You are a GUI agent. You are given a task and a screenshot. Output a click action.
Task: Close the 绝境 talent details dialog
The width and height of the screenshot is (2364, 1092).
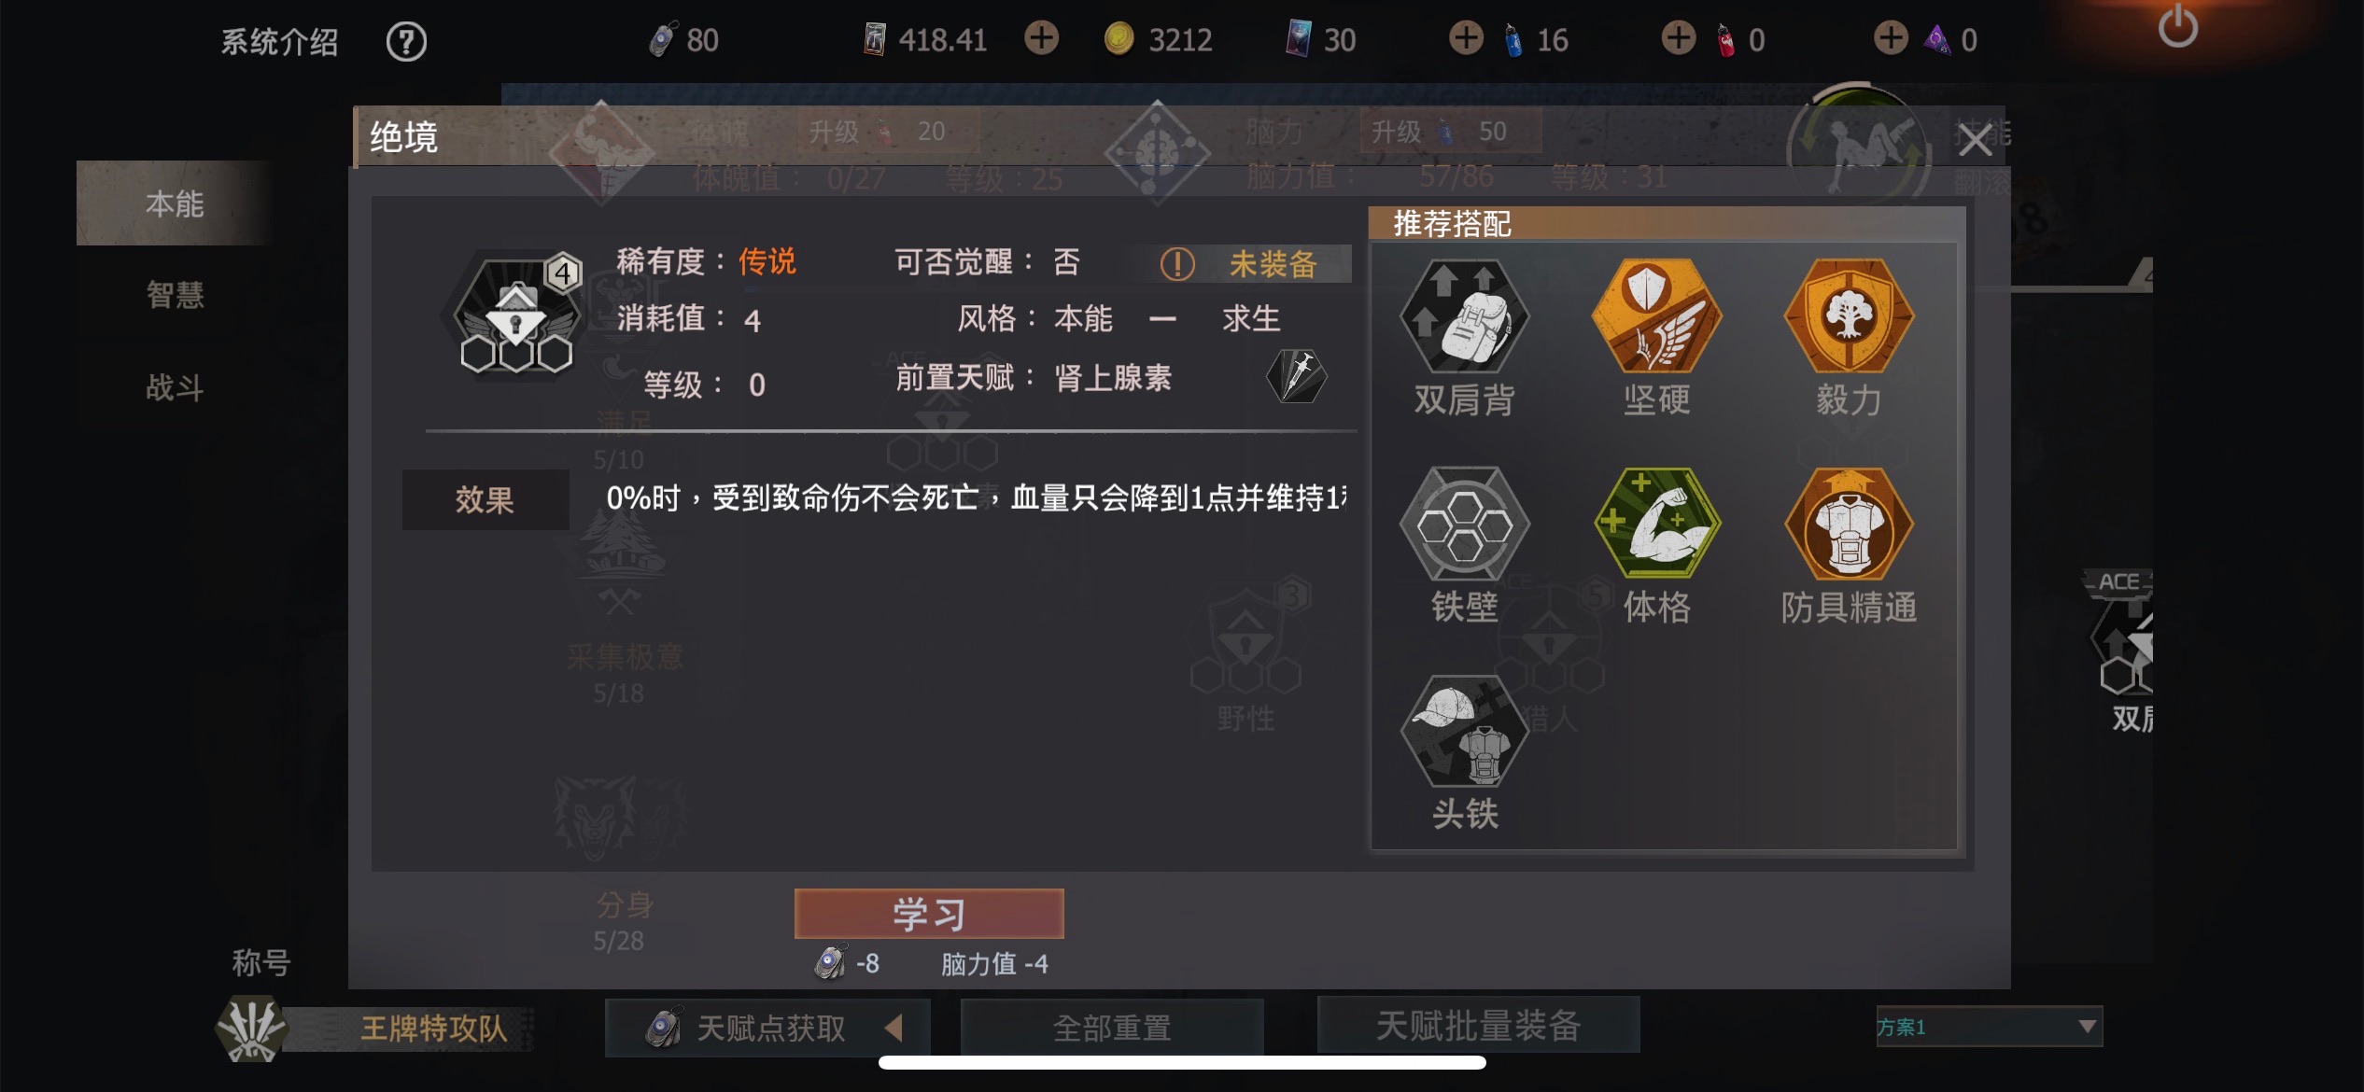coord(1975,141)
